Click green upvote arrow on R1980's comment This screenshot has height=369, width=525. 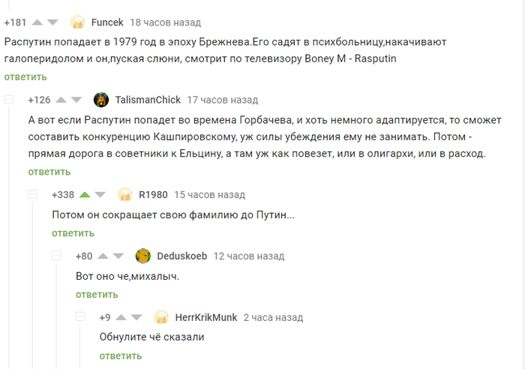[85, 194]
